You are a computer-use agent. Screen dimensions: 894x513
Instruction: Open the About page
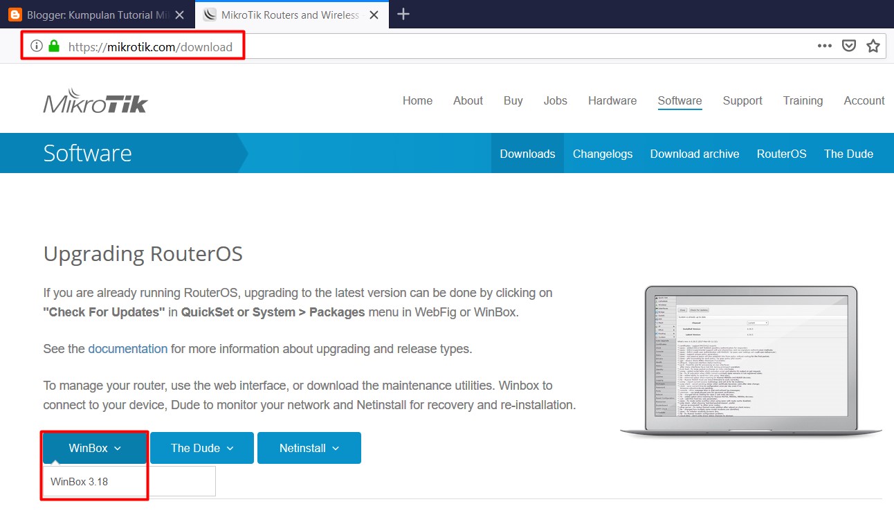468,100
